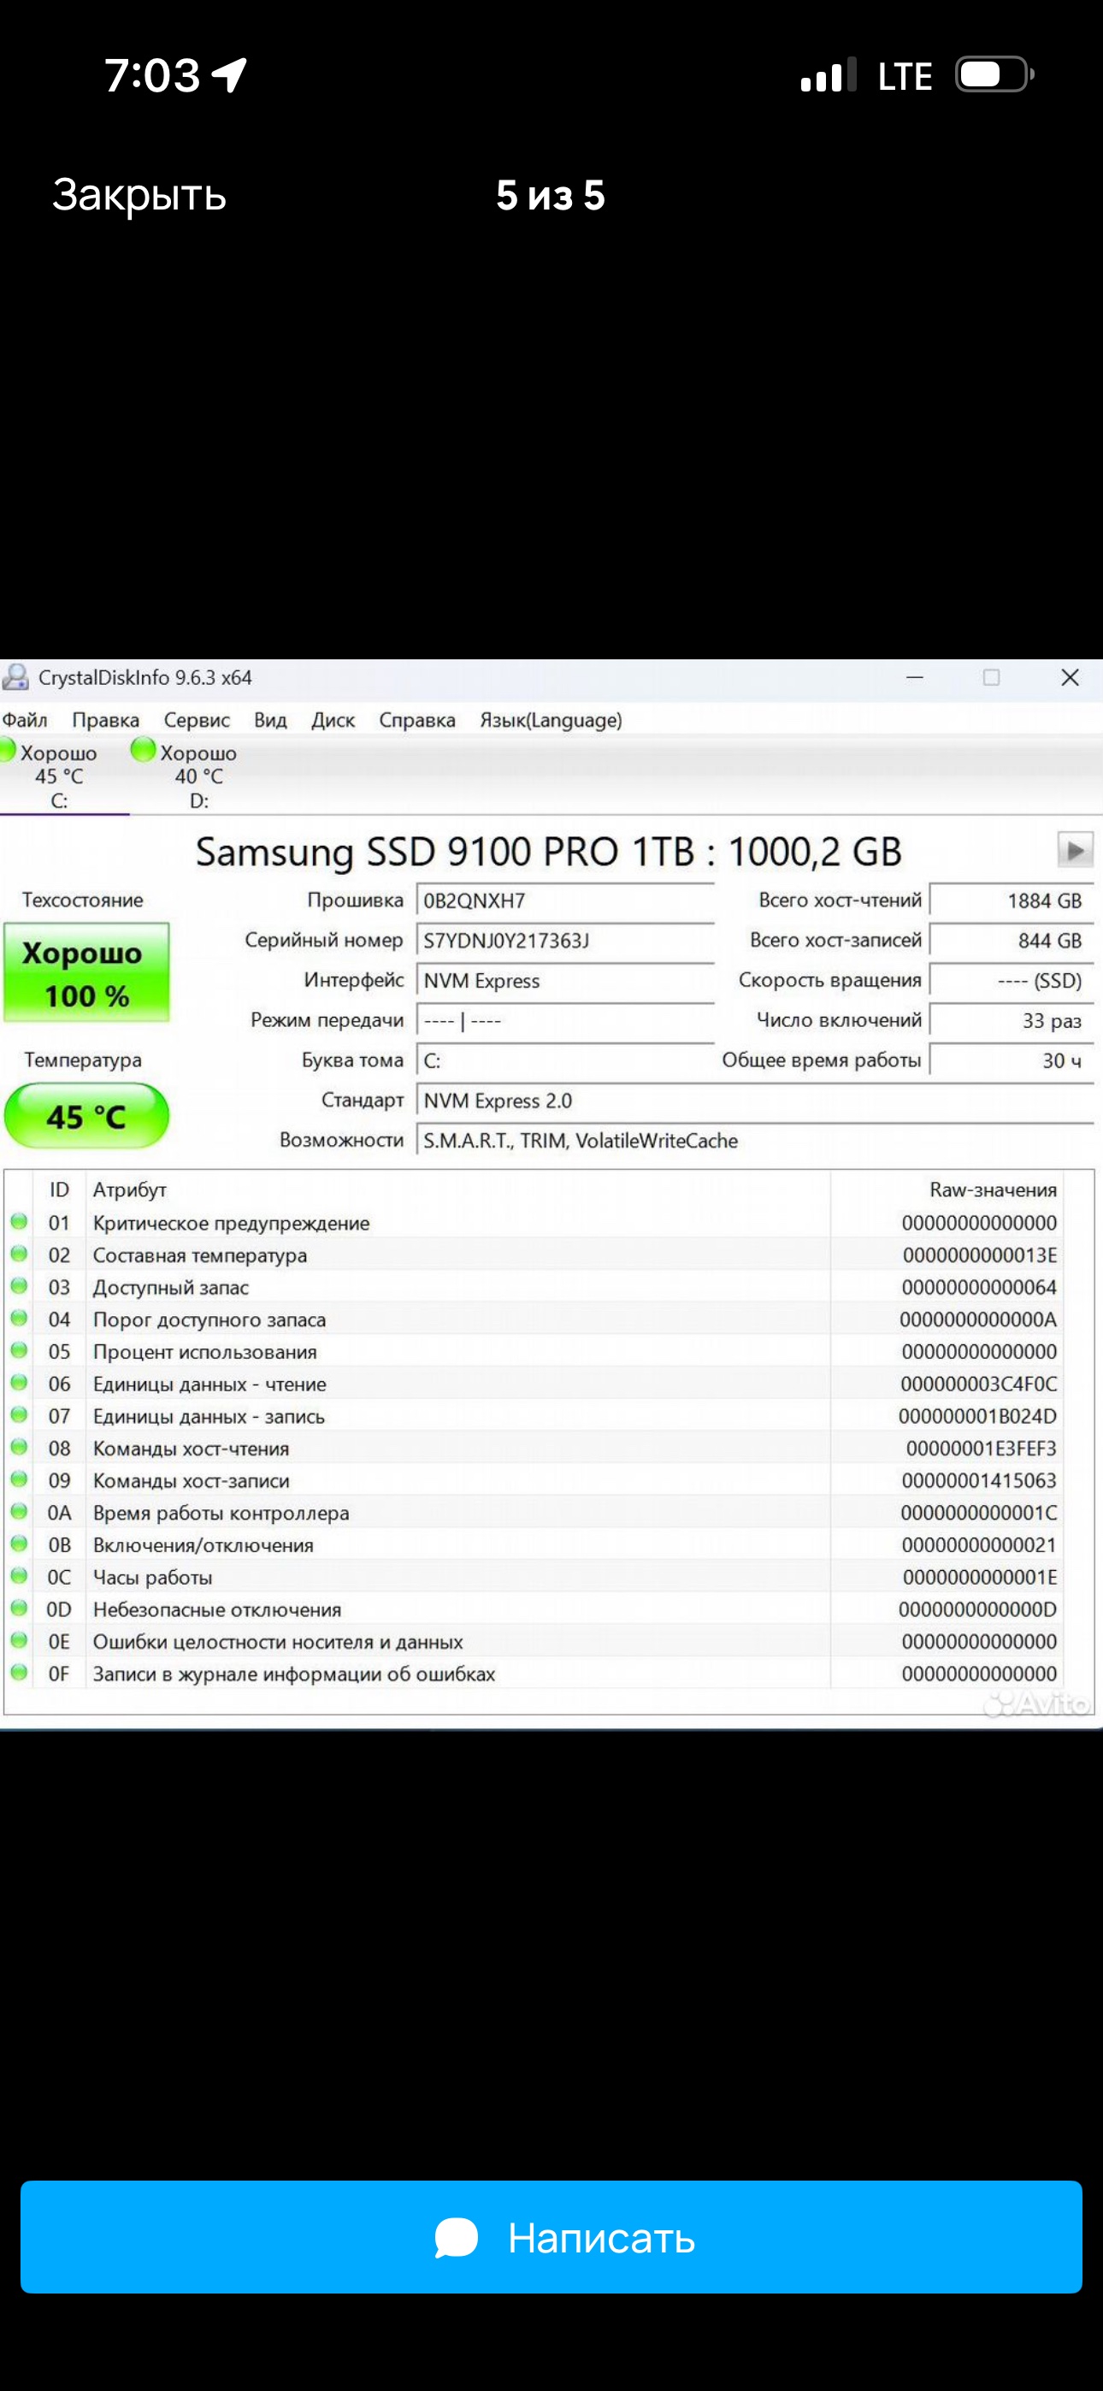Click the CrystalDiskInfo app icon in title bar
The image size is (1103, 2391).
pyautogui.click(x=15, y=677)
